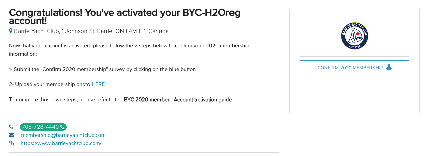Click the membership@barrieyachtclub.com email link
The height and width of the screenshot is (156, 429).
[x=63, y=135]
